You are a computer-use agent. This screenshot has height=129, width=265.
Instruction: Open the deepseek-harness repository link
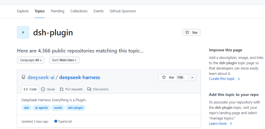(x=80, y=77)
